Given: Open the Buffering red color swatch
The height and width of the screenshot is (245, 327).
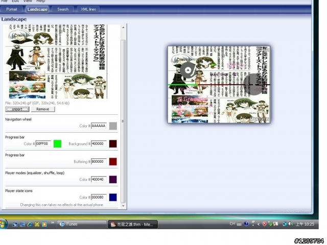Looking at the screenshot, I should tap(113, 162).
